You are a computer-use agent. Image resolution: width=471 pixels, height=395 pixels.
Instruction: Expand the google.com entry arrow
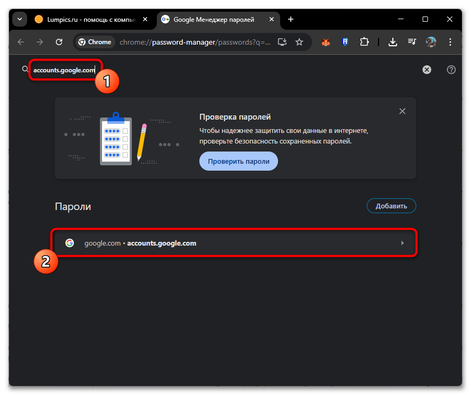(402, 243)
